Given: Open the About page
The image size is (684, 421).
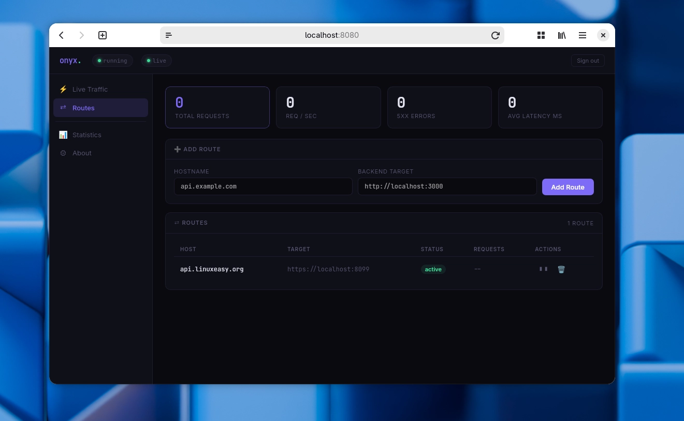Looking at the screenshot, I should 82,153.
